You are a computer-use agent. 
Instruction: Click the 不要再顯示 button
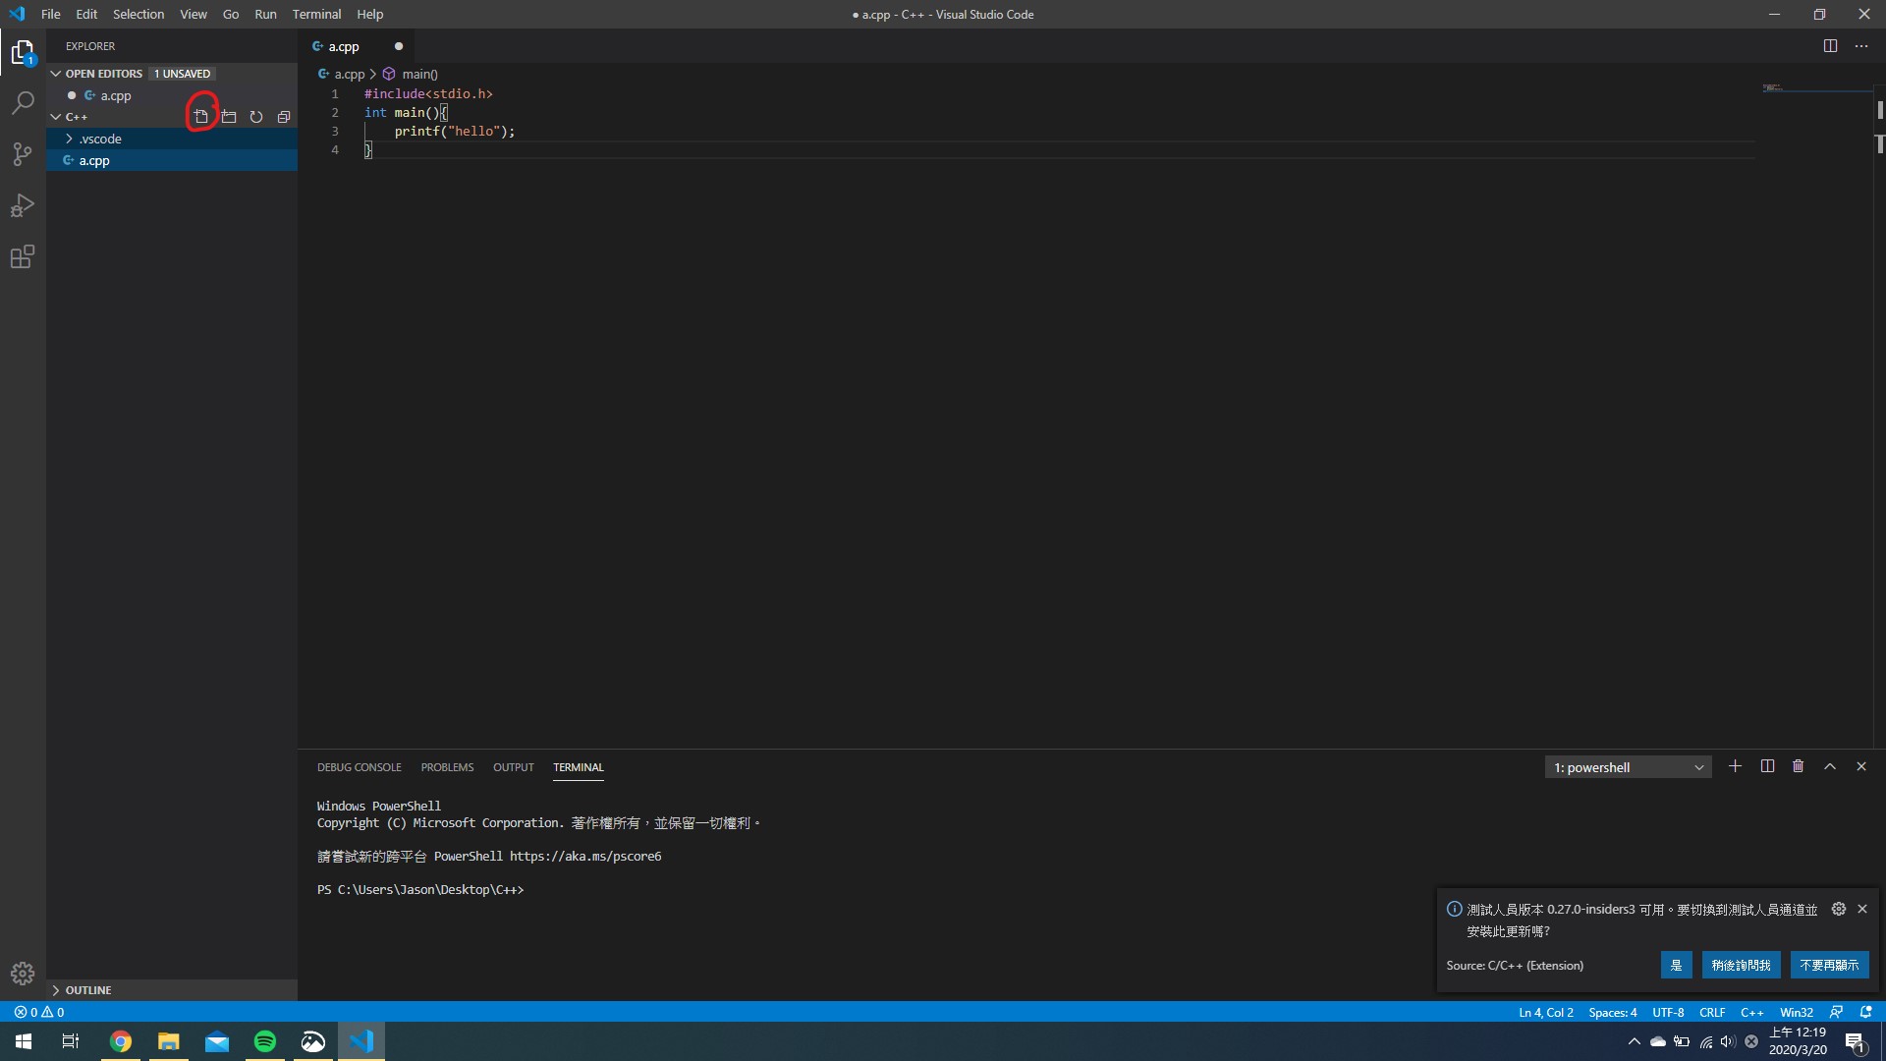[1829, 965]
